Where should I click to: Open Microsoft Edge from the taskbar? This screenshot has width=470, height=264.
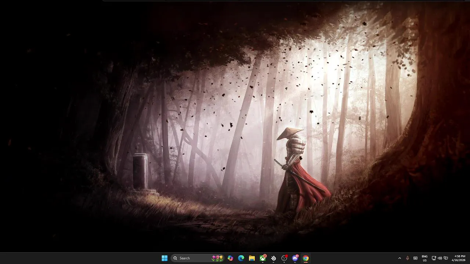tap(241, 258)
